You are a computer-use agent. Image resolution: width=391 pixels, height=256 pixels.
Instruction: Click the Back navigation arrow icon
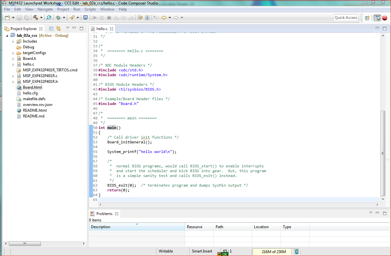coord(164,18)
